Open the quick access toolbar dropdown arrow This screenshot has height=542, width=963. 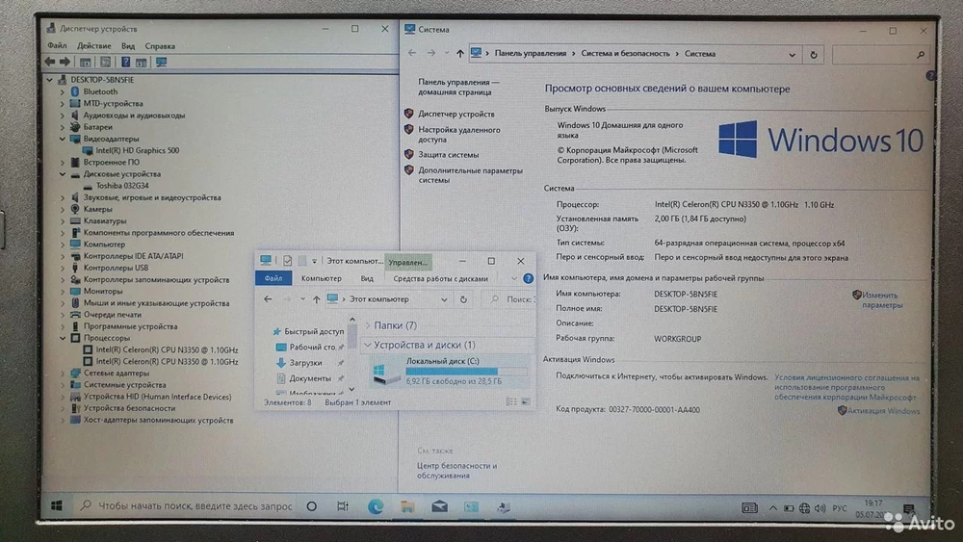coord(314,262)
